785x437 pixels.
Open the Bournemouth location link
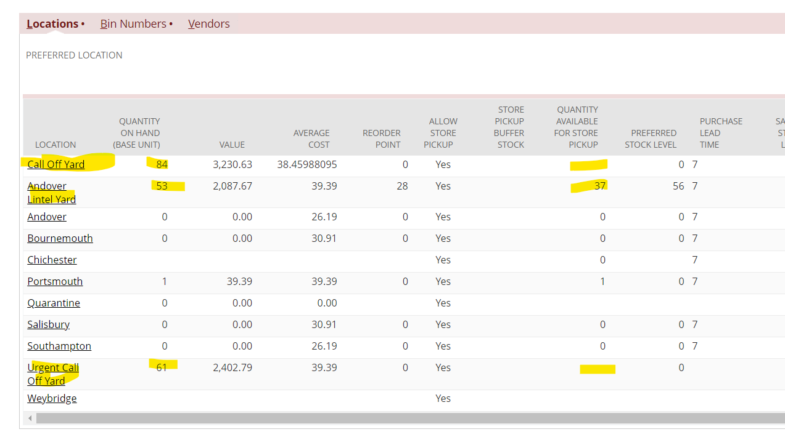tap(60, 238)
